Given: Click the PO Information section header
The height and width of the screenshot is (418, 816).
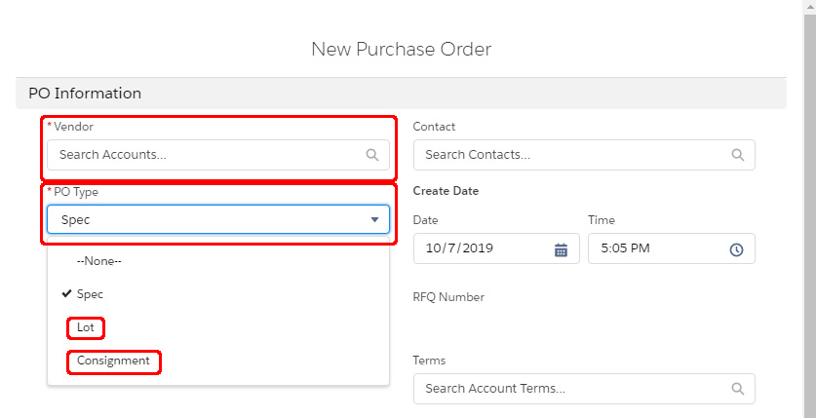Looking at the screenshot, I should [85, 94].
